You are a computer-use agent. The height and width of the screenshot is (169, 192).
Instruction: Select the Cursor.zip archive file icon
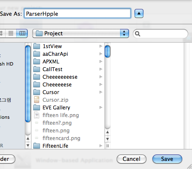37,100
